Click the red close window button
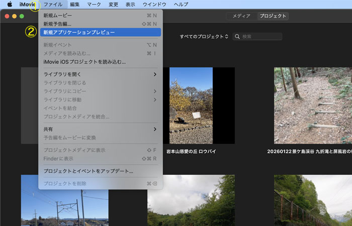The image size is (352, 226). (x=7, y=16)
